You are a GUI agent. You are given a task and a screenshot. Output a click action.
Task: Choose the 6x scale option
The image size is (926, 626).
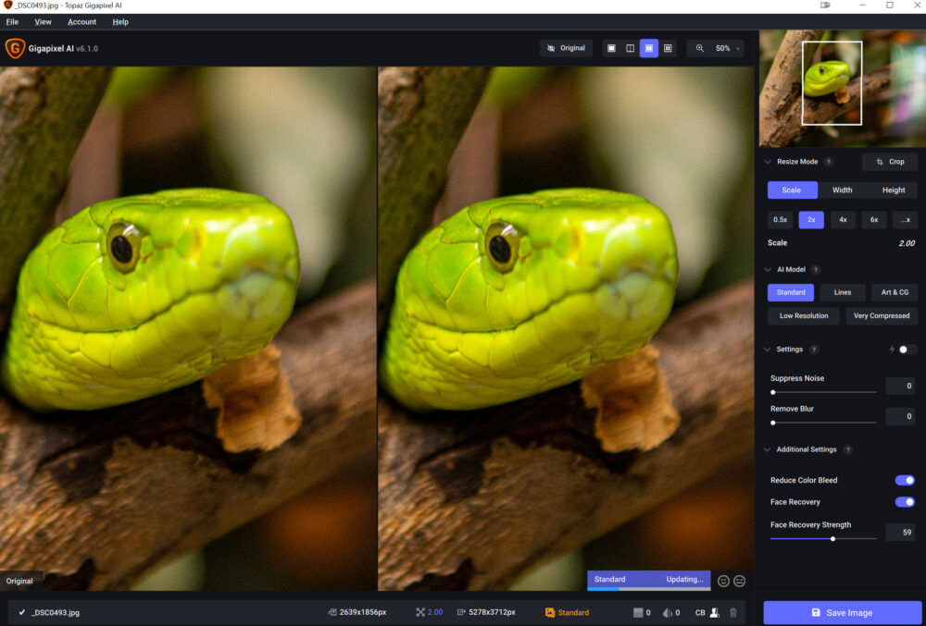(874, 220)
